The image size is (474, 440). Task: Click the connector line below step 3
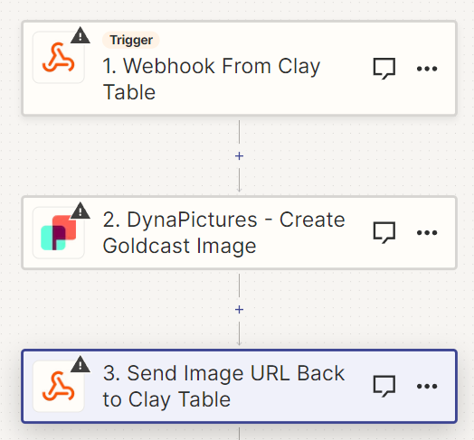coord(239,434)
